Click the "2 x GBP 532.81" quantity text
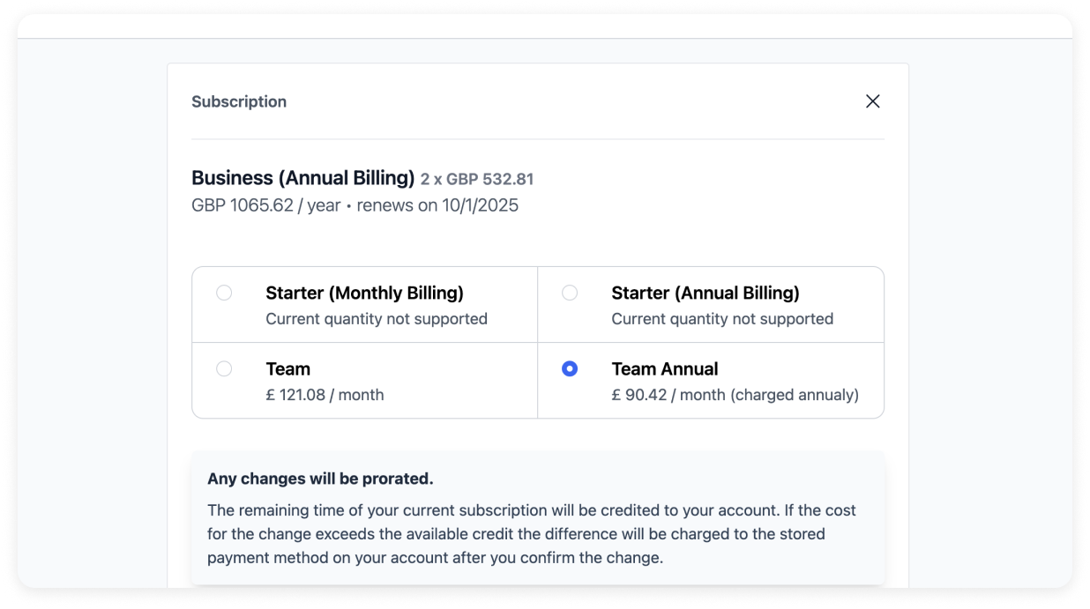 click(477, 180)
